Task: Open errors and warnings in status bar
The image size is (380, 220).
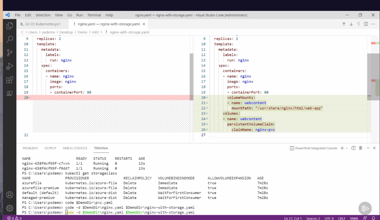Action: click(14, 218)
